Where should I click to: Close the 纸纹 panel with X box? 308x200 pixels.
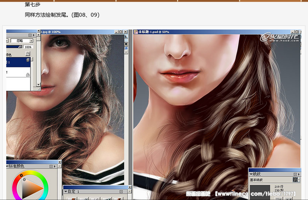pos(295,174)
